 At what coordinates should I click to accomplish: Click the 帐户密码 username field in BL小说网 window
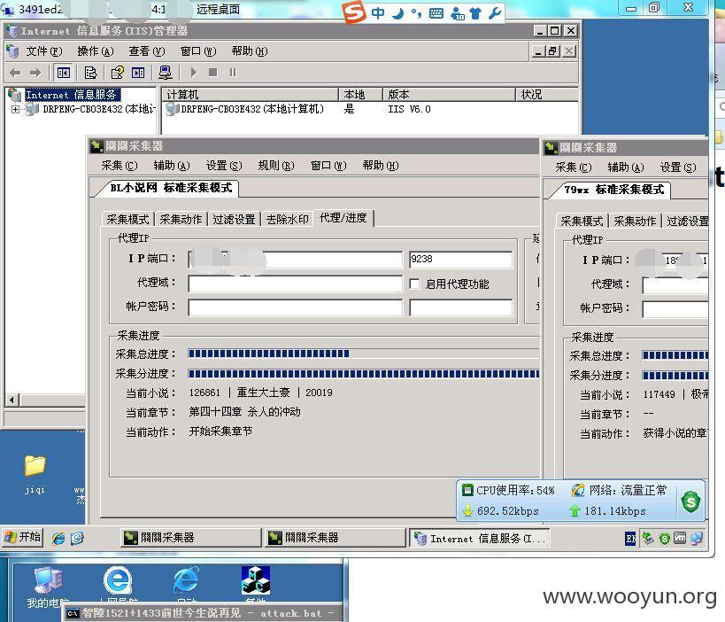[x=295, y=307]
